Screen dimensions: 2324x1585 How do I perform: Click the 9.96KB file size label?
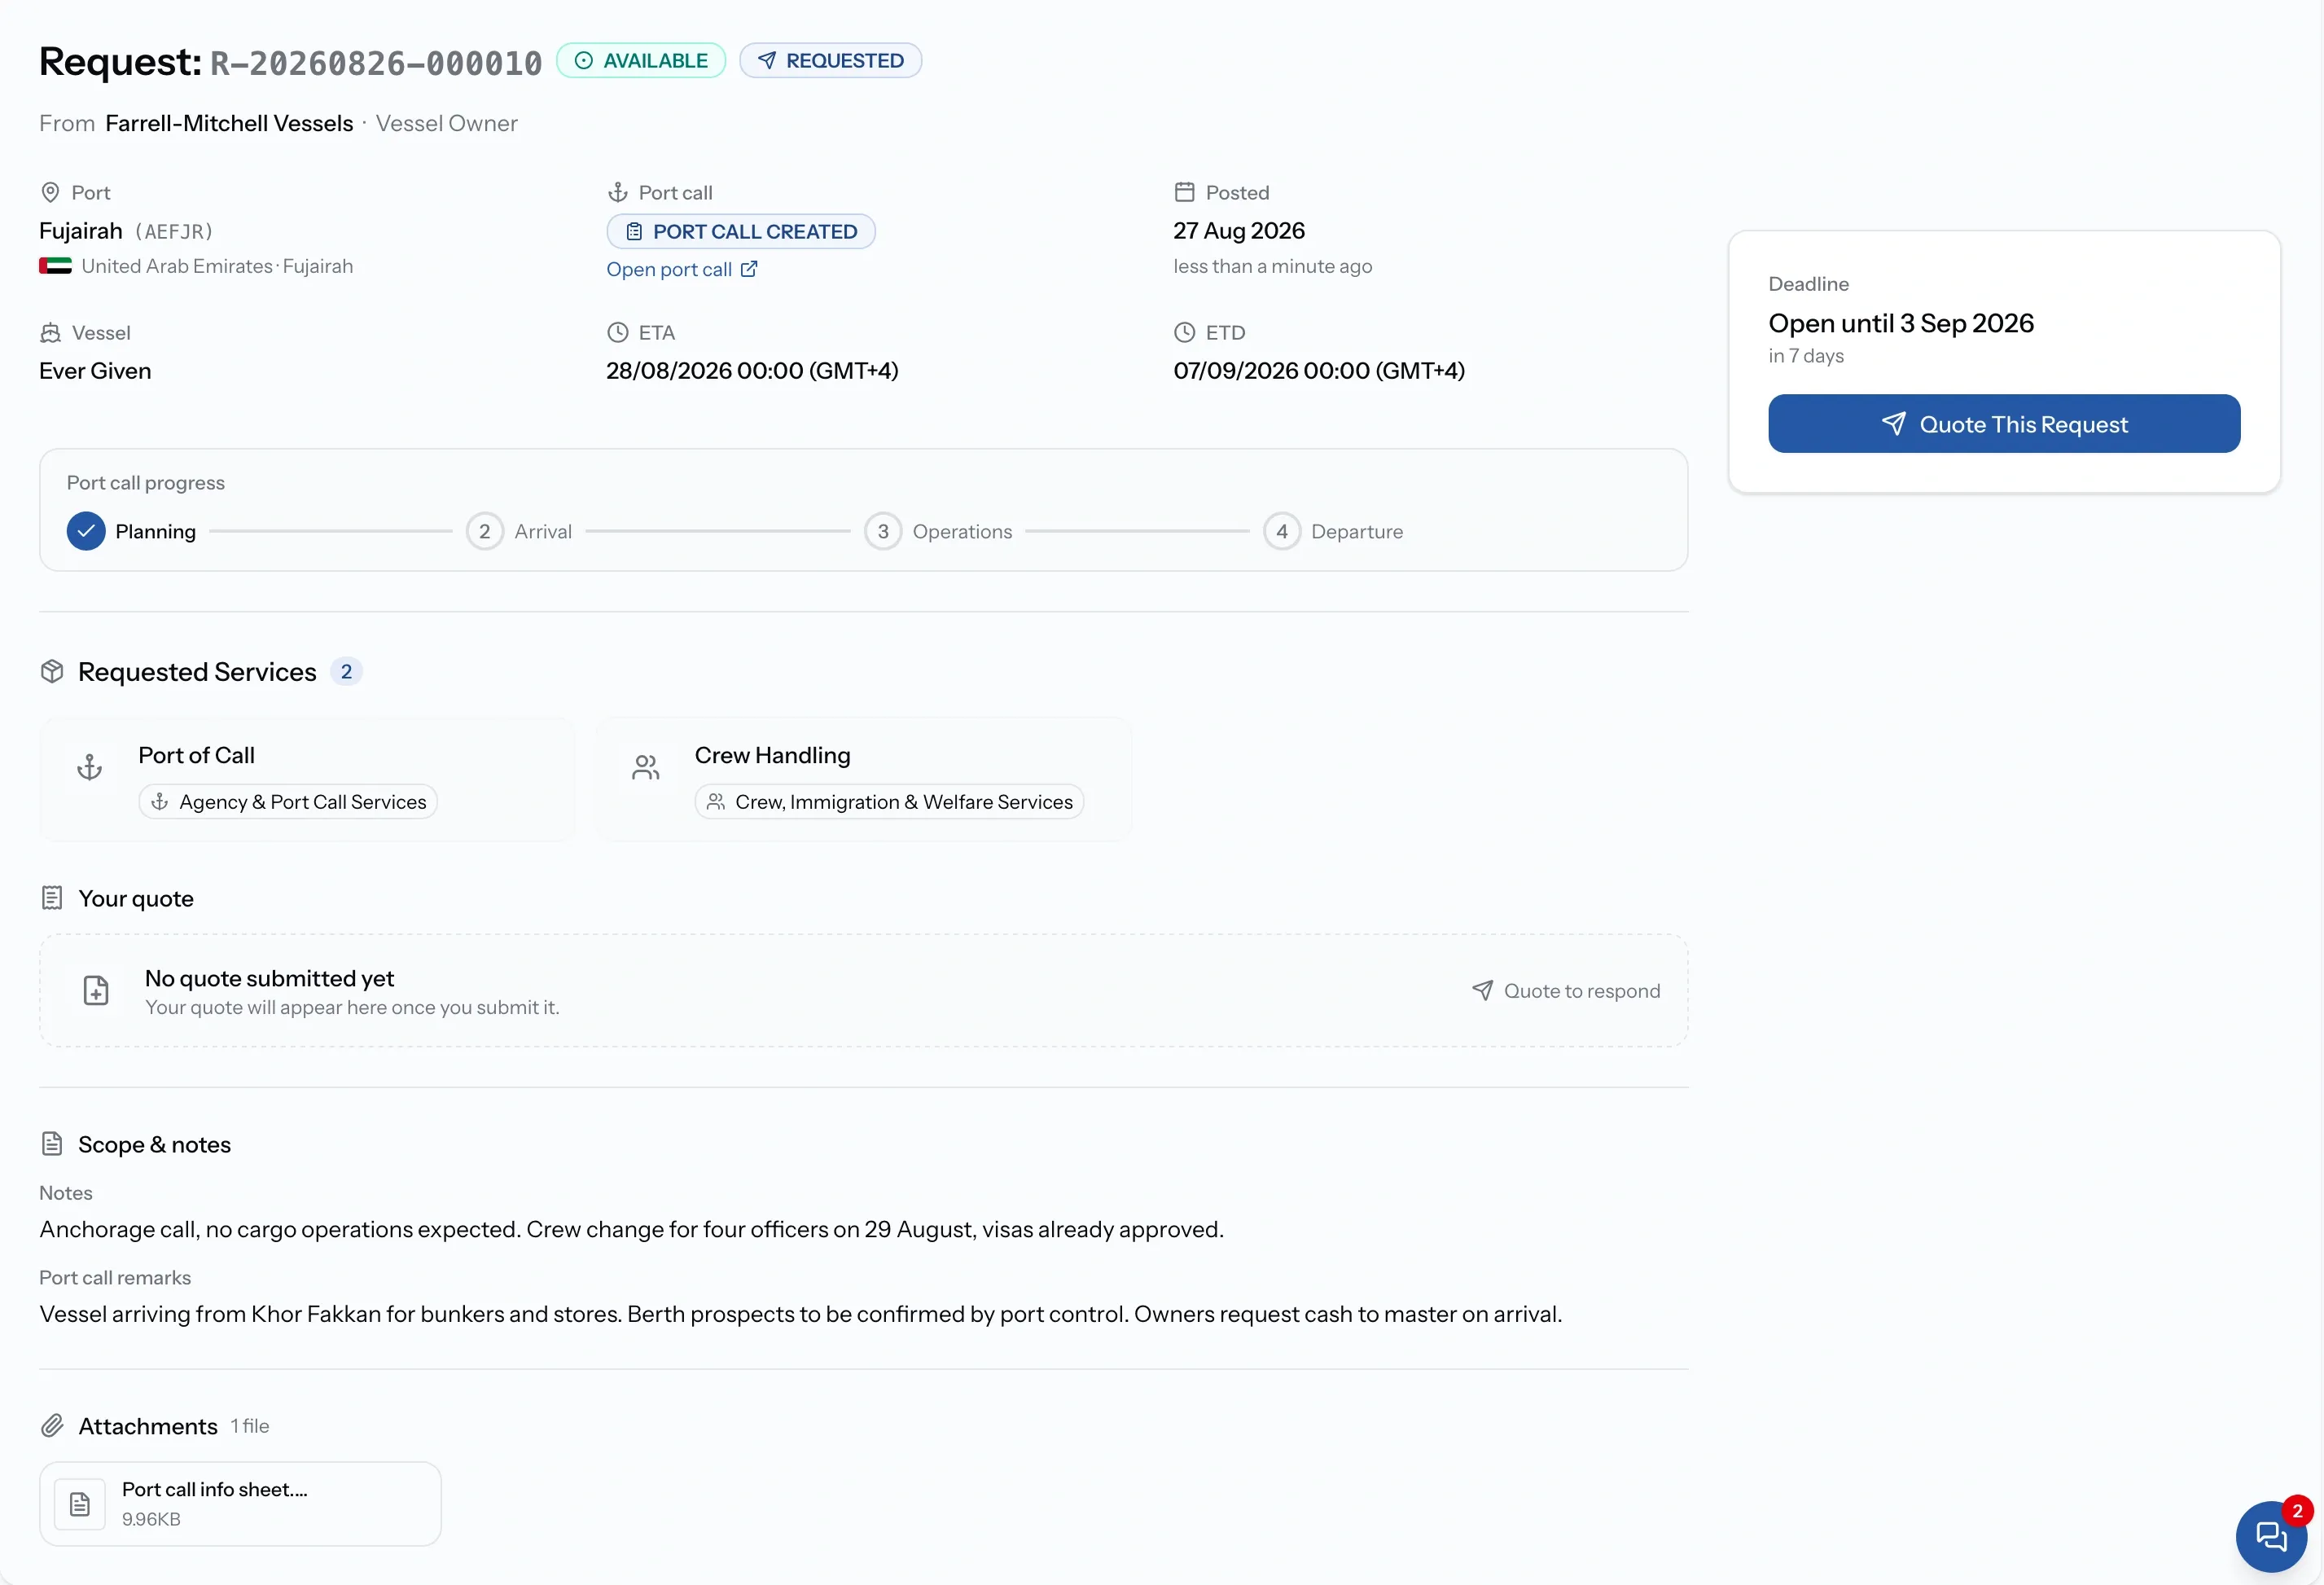[x=151, y=1519]
